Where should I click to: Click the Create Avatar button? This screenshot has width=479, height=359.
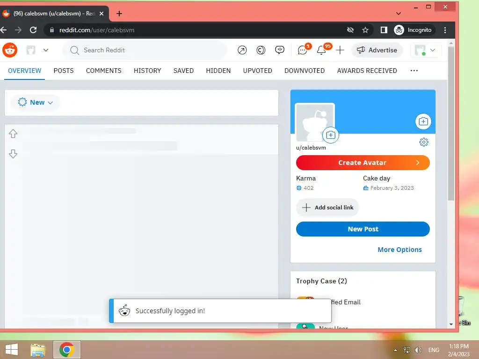(363, 163)
